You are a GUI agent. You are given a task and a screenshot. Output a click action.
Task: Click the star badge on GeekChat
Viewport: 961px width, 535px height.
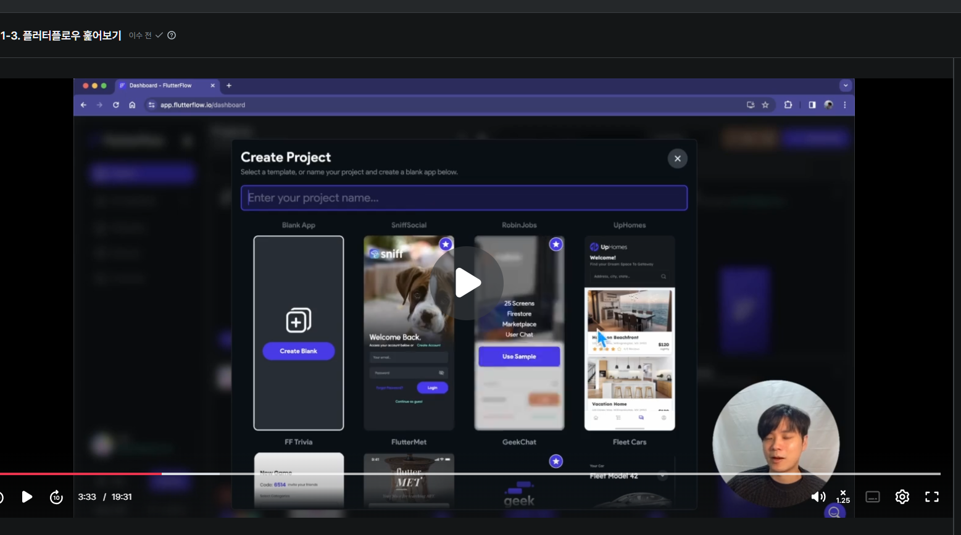tap(556, 461)
